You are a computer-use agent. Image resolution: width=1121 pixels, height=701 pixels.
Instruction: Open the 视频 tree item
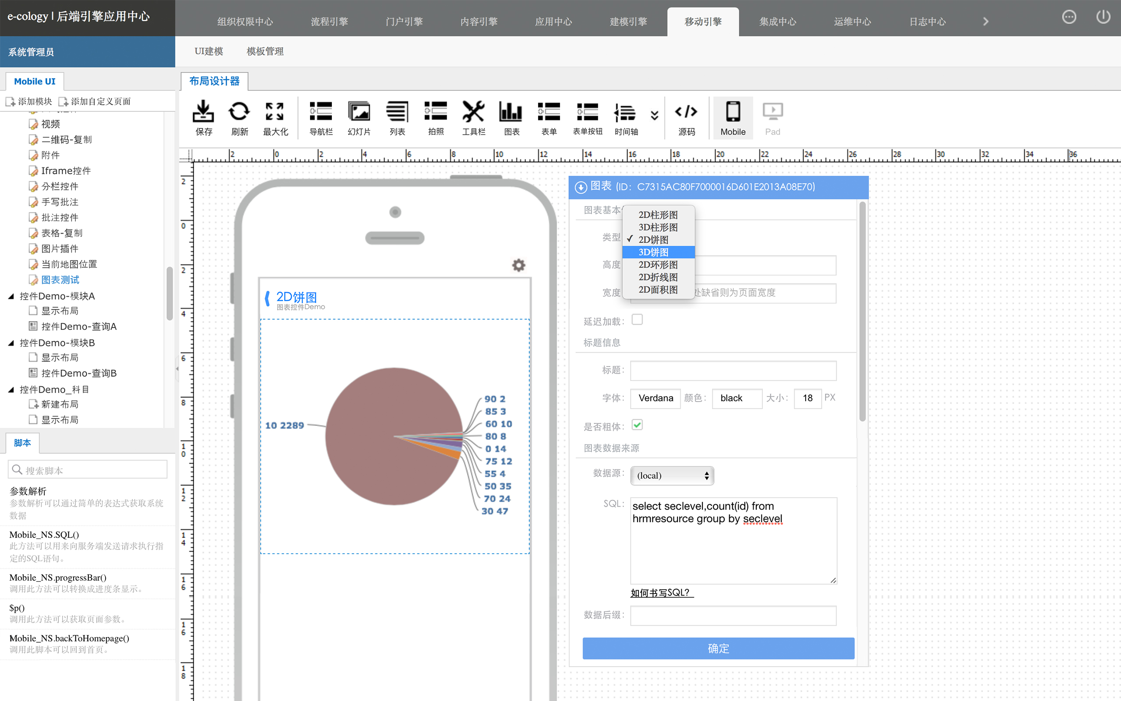[x=50, y=124]
